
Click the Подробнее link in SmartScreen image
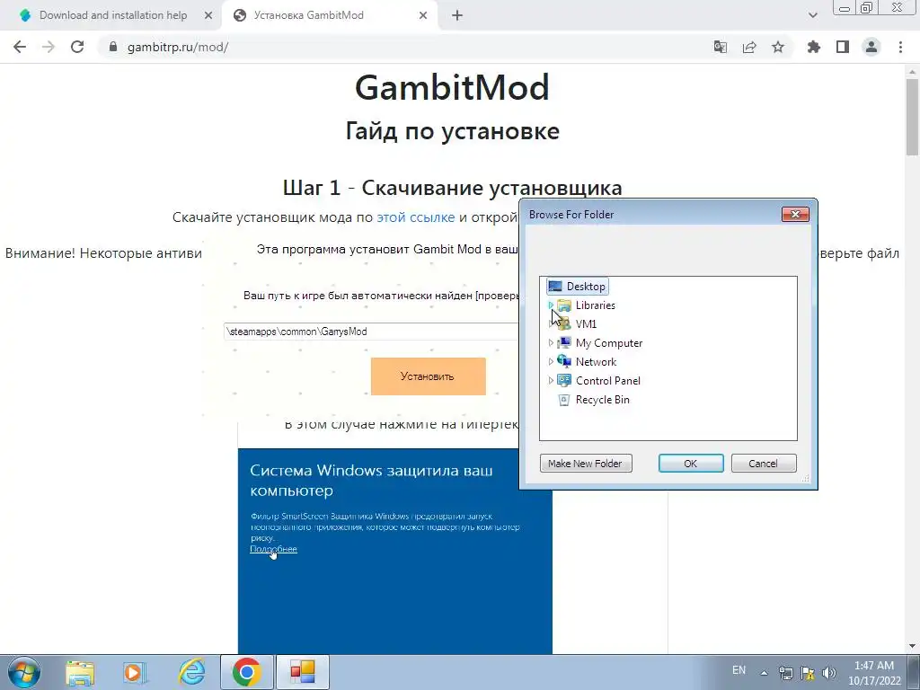[273, 549]
